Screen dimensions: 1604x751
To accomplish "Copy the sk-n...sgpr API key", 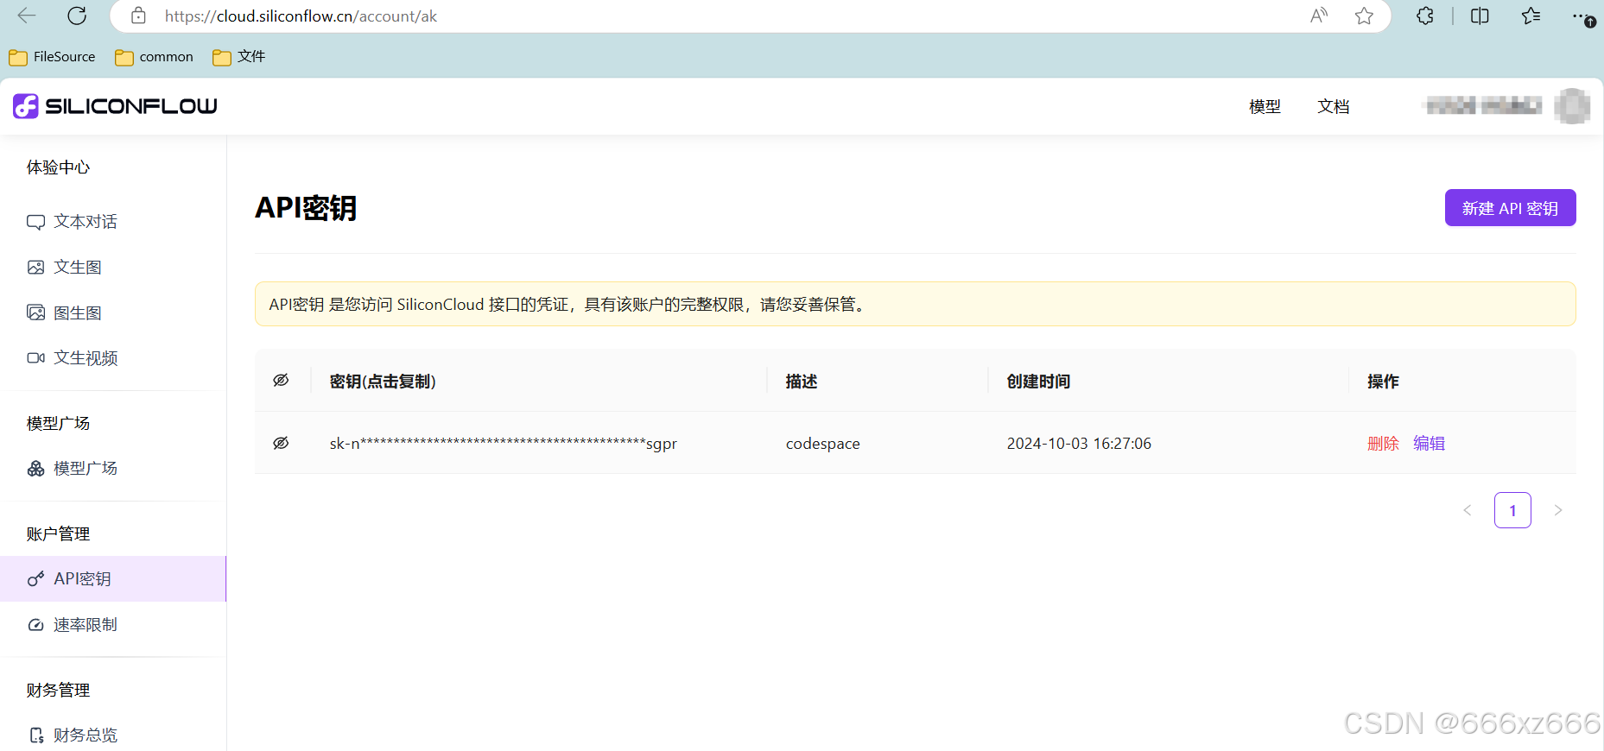I will (x=503, y=444).
